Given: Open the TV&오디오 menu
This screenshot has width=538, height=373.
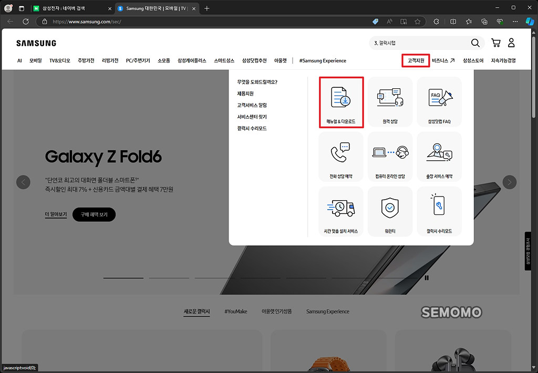Looking at the screenshot, I should pyautogui.click(x=60, y=60).
